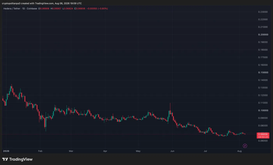
Task: Click the 0.20000 price axis label
Action: point(263,35)
